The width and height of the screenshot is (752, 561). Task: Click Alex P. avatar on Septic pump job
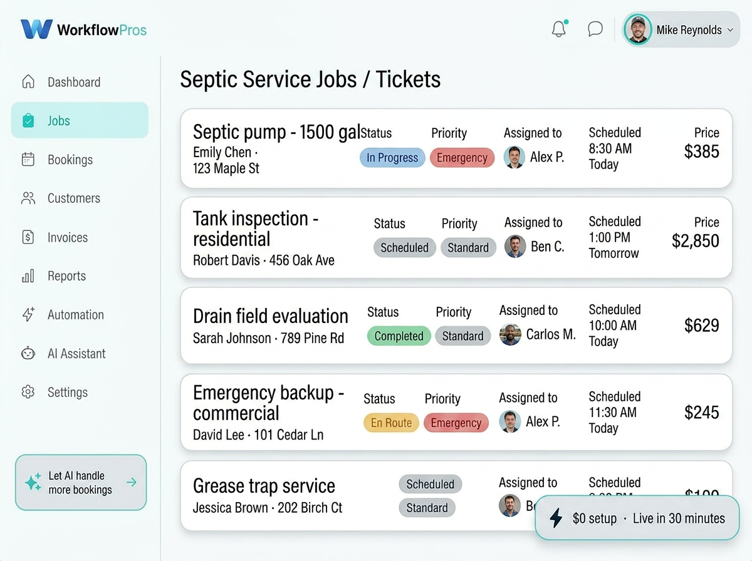514,157
